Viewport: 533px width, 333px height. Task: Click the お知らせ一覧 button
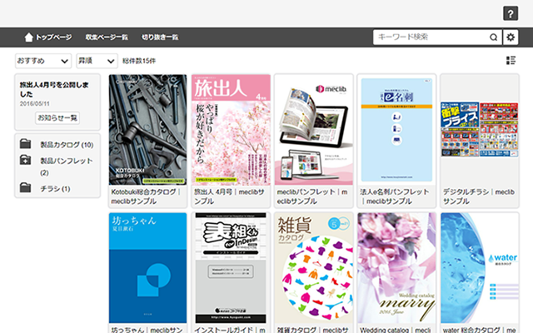(x=57, y=118)
